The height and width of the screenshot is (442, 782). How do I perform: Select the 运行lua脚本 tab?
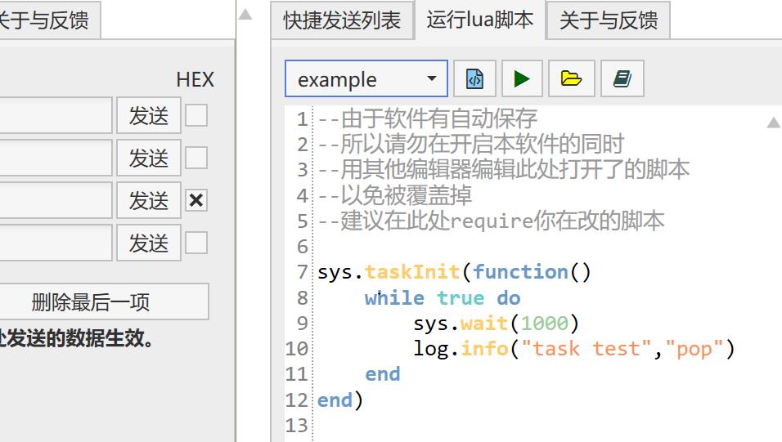479,20
